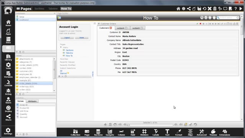
Task: Collapse the Menu tree in Pages
Action: coord(61,47)
